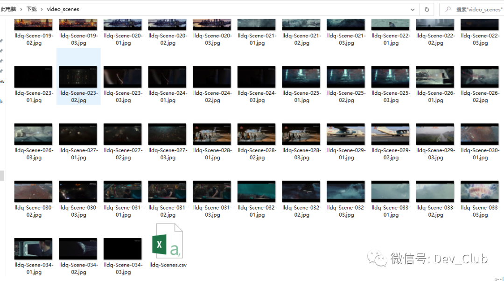Viewport: 504px width, 281px height.
Task: Select thumbnail lldq-Scene-030-01.jpg
Action: (x=480, y=134)
